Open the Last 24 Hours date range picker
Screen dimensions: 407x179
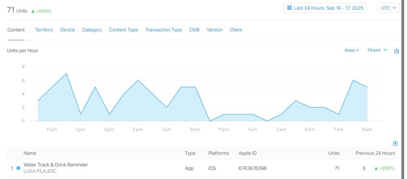(325, 8)
